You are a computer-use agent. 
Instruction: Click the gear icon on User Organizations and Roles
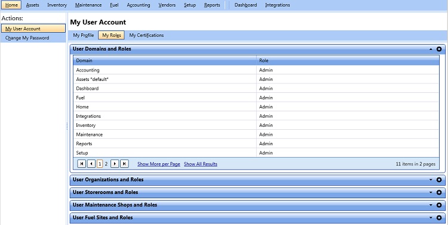pyautogui.click(x=439, y=180)
